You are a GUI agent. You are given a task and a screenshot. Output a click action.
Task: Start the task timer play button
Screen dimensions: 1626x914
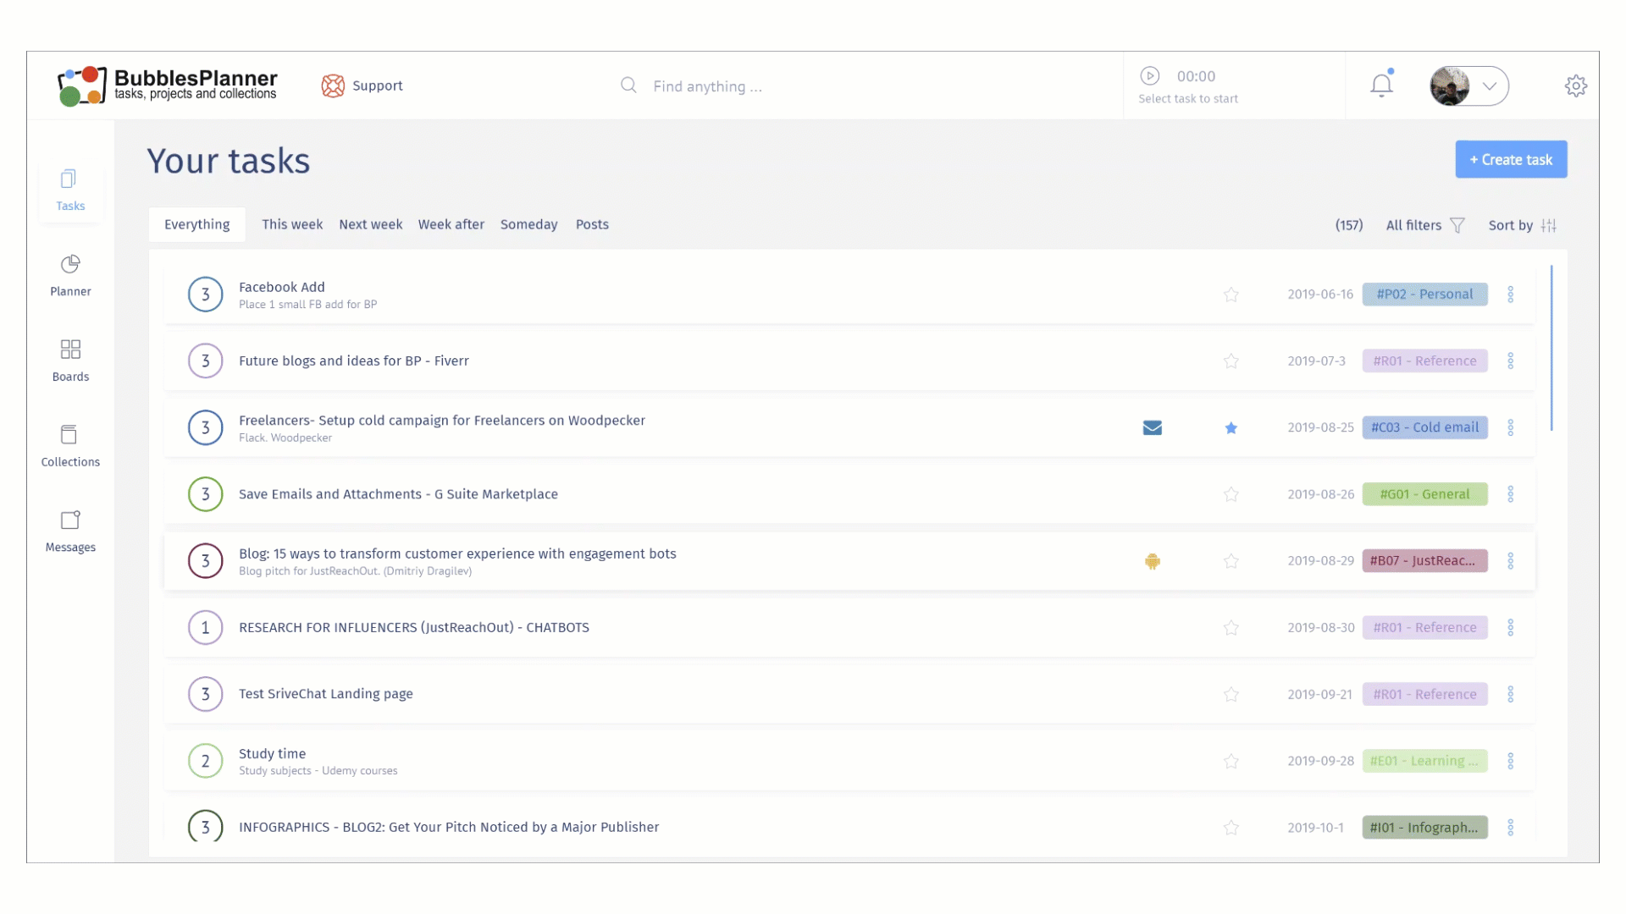[x=1149, y=76]
